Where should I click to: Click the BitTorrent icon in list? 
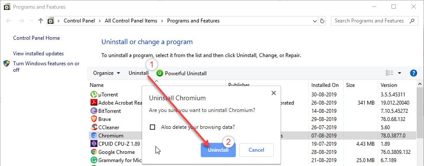click(94, 111)
